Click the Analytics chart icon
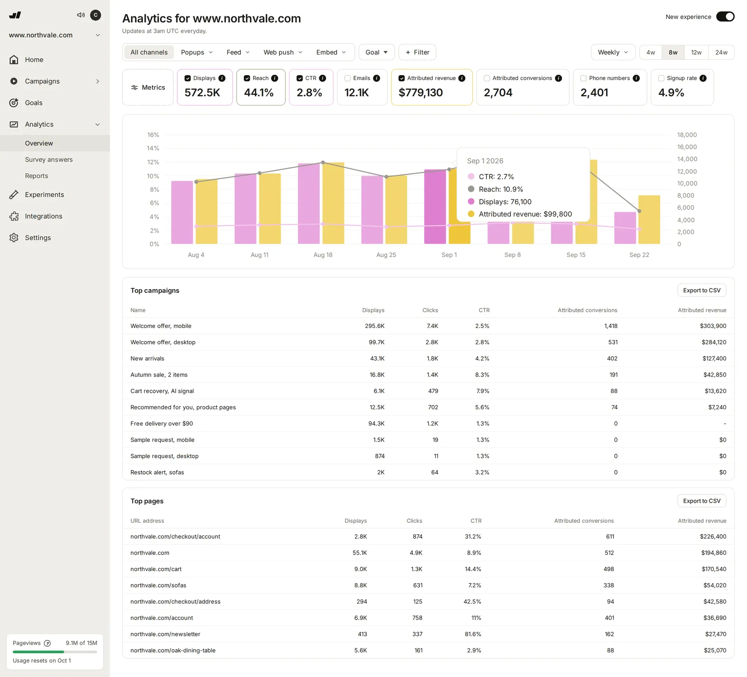This screenshot has height=677, width=747. pyautogui.click(x=14, y=124)
